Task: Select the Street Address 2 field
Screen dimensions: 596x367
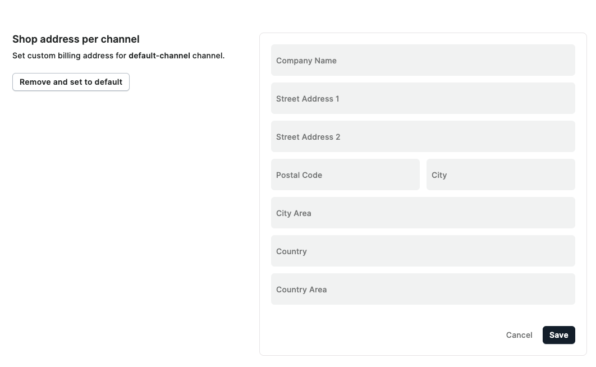Action: [x=423, y=136]
